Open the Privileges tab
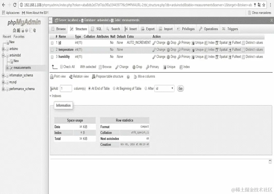The width and height of the screenshot is (274, 194). pos(186,29)
